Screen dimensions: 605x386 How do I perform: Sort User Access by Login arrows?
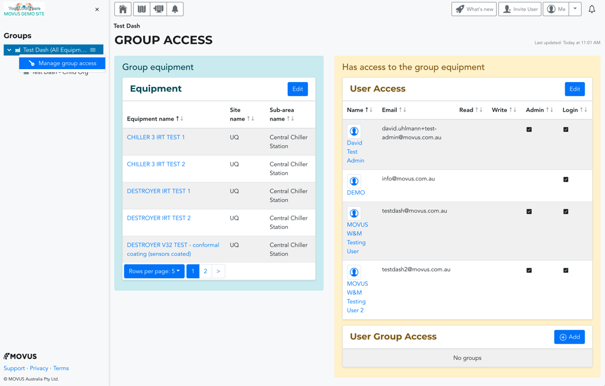(x=583, y=110)
